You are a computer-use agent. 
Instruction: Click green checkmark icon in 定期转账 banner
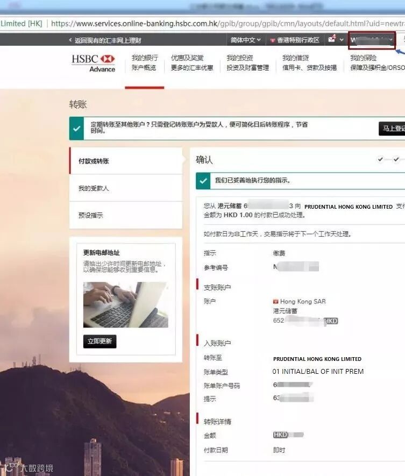[76, 129]
